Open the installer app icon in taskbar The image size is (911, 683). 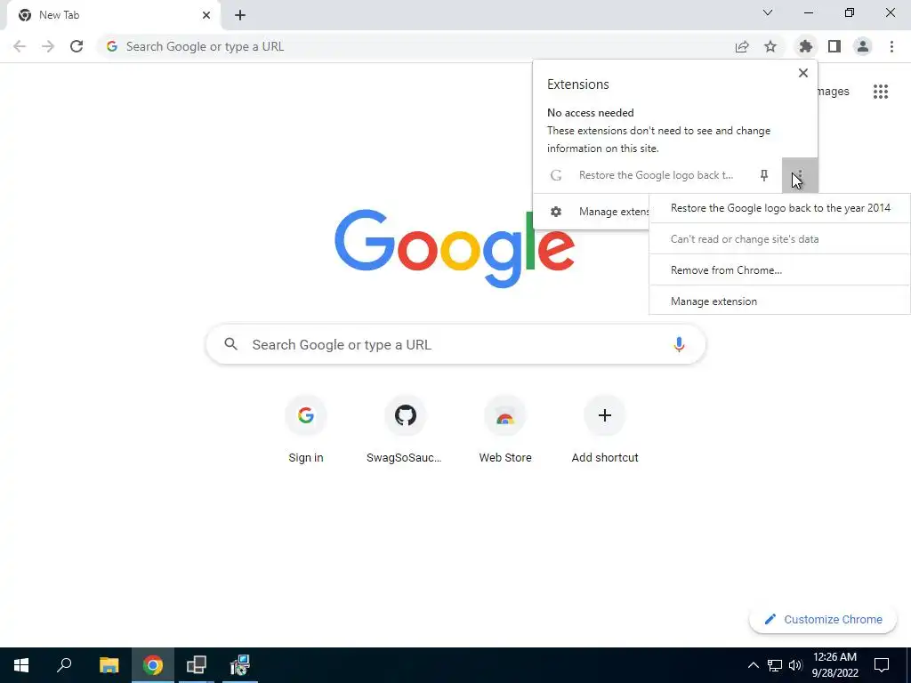240,665
